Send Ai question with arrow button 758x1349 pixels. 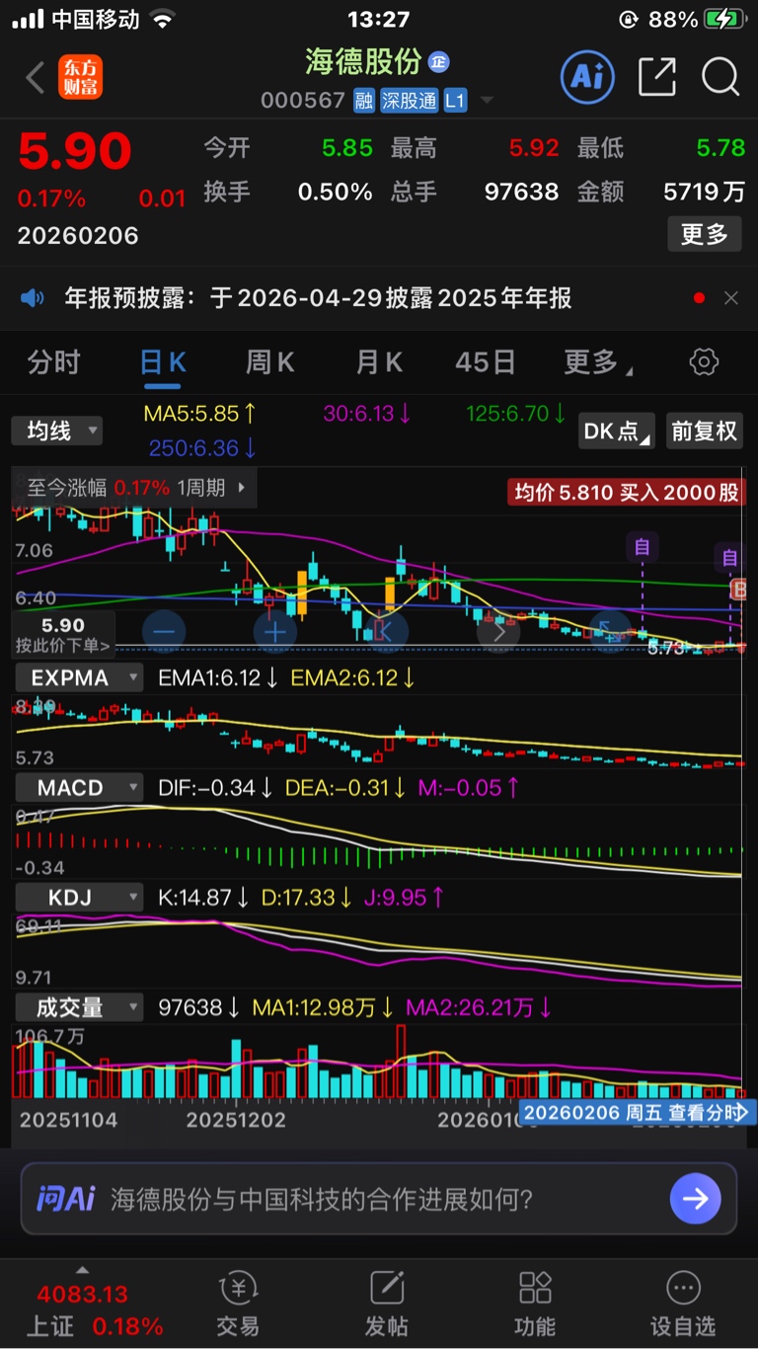[695, 1199]
